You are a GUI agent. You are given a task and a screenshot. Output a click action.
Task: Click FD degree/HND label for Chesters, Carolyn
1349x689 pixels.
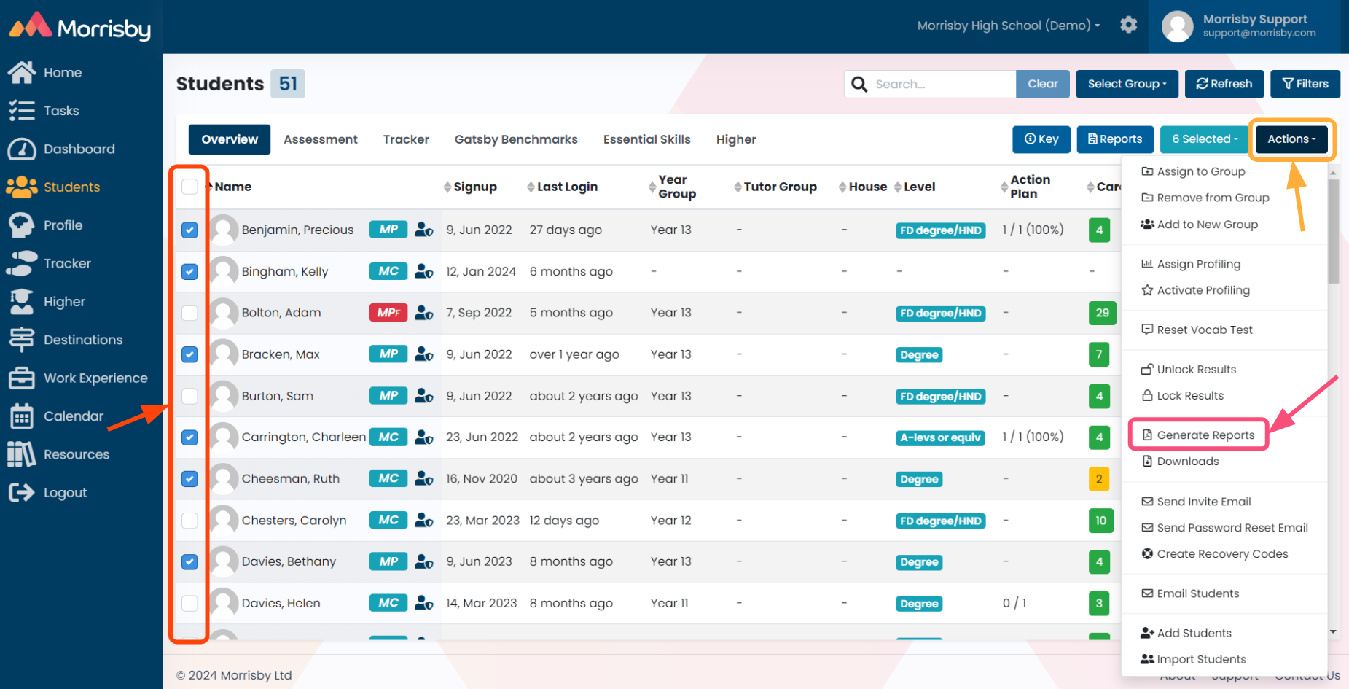click(941, 521)
